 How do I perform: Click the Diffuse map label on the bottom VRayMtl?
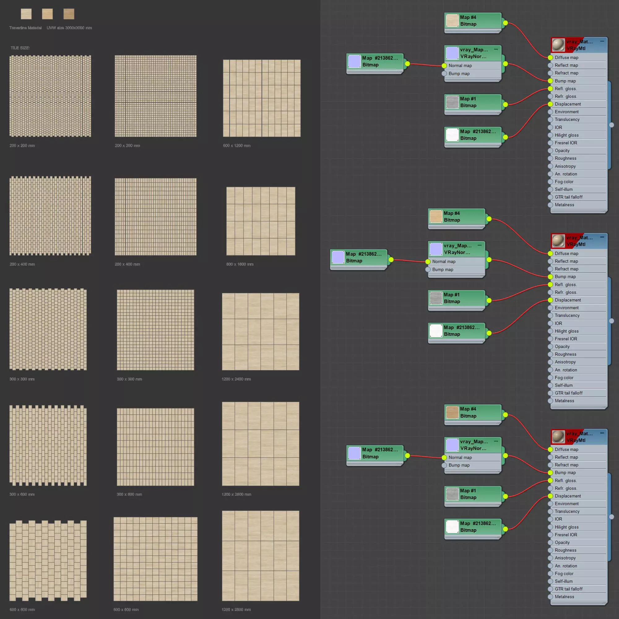pyautogui.click(x=566, y=449)
